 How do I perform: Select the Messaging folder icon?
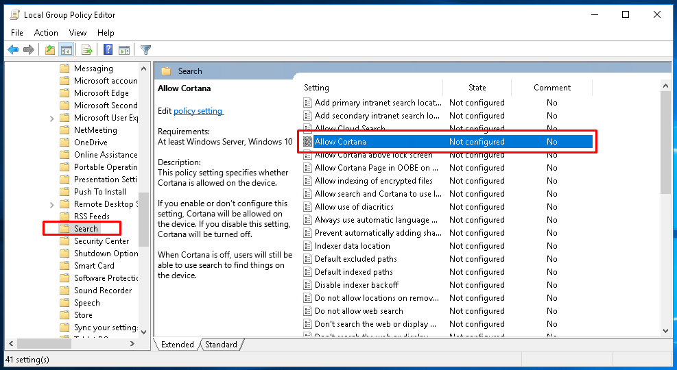pos(64,68)
